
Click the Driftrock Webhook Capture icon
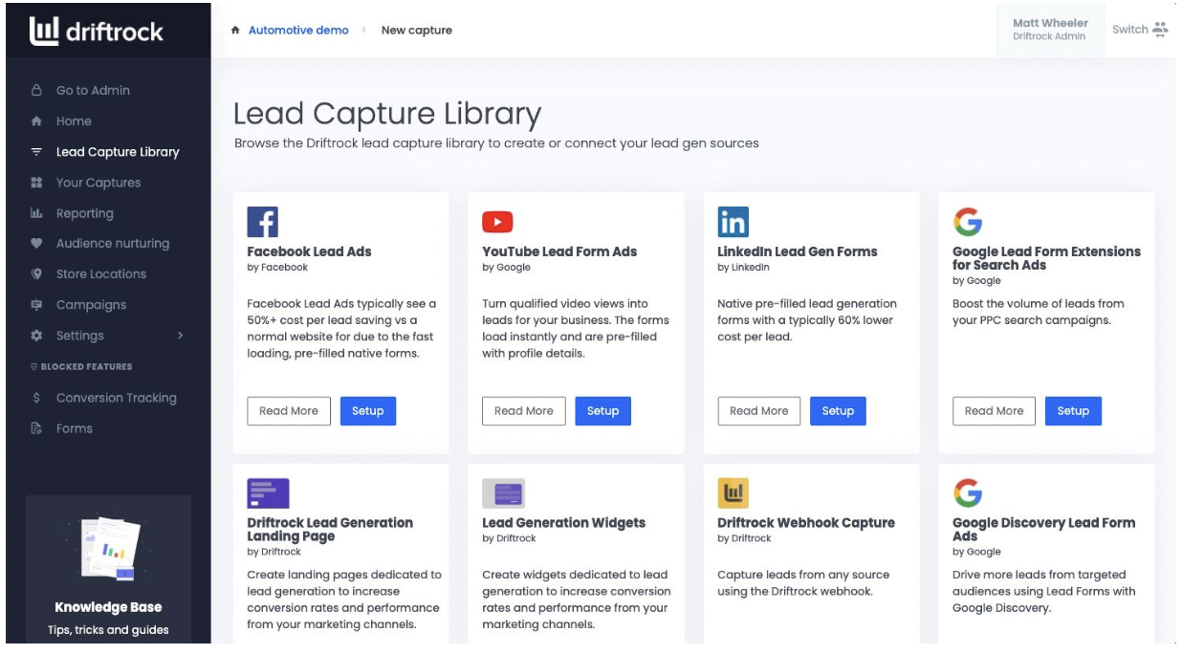pos(733,493)
